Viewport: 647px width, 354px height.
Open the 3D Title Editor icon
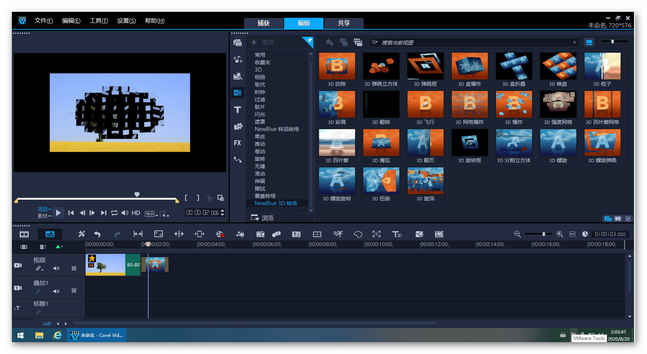click(397, 234)
